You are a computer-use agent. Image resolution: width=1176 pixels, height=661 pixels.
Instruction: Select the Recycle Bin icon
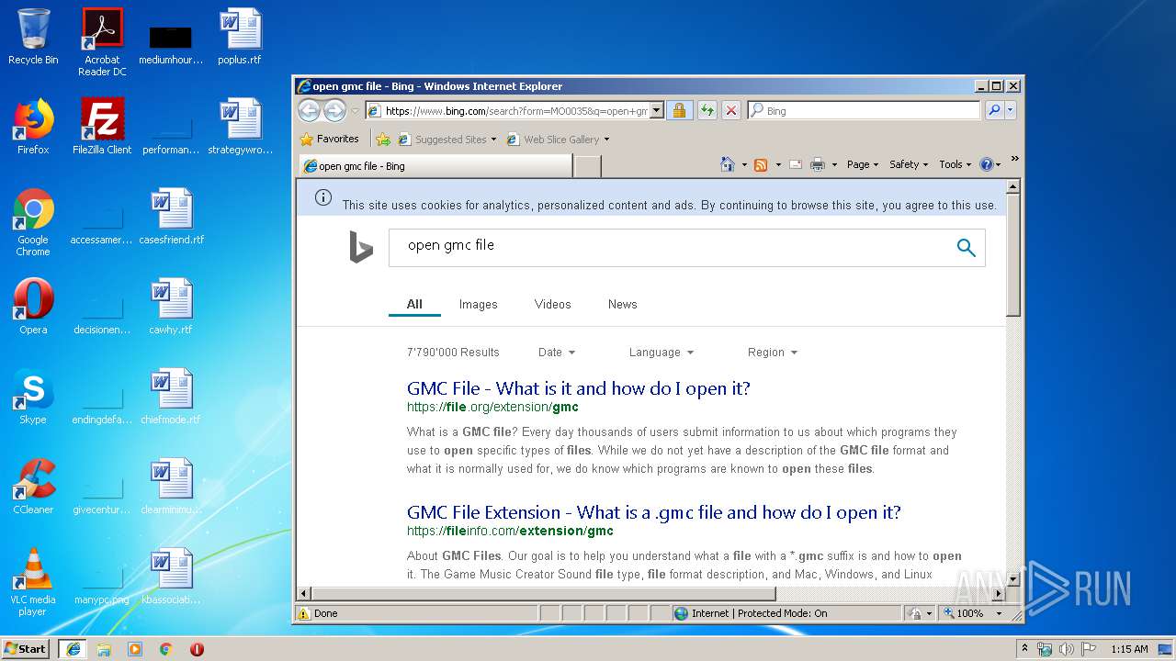[x=33, y=37]
